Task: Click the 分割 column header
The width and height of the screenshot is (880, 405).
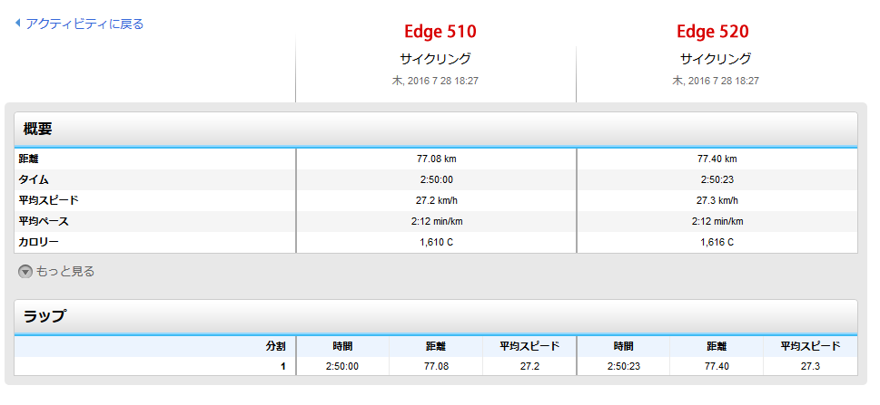Action: (275, 346)
